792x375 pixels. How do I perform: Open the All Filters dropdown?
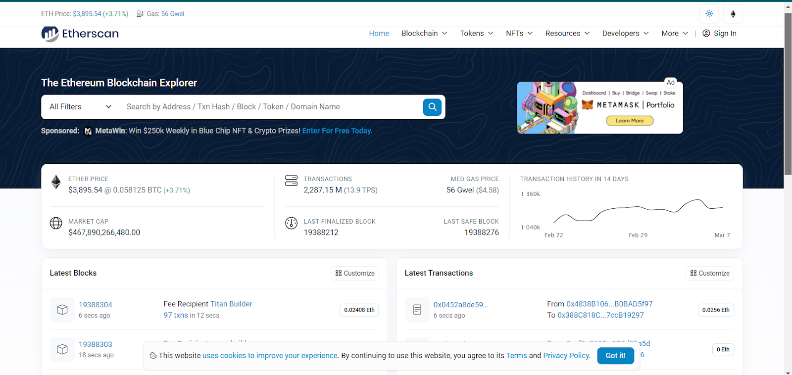[x=80, y=107]
